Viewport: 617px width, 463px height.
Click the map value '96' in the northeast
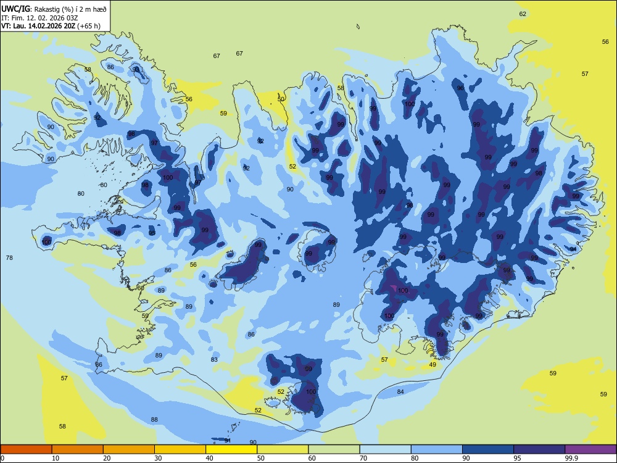[x=460, y=88]
